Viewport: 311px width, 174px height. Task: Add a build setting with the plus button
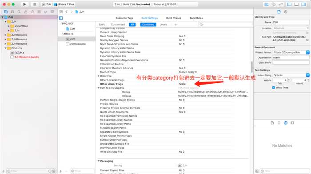(x=175, y=25)
